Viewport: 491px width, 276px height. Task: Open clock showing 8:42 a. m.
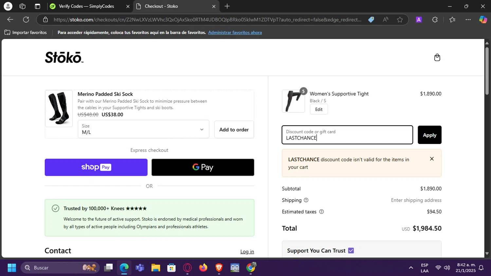(x=466, y=268)
